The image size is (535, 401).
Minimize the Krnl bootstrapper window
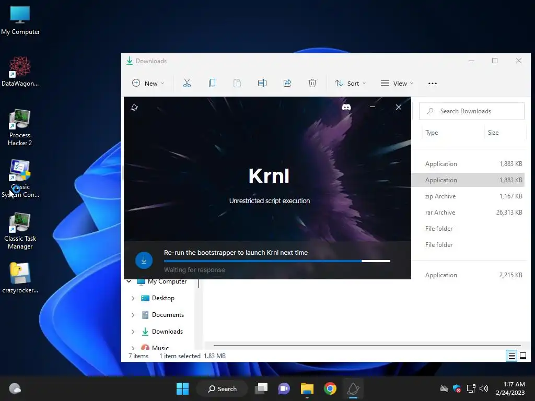tap(373, 107)
